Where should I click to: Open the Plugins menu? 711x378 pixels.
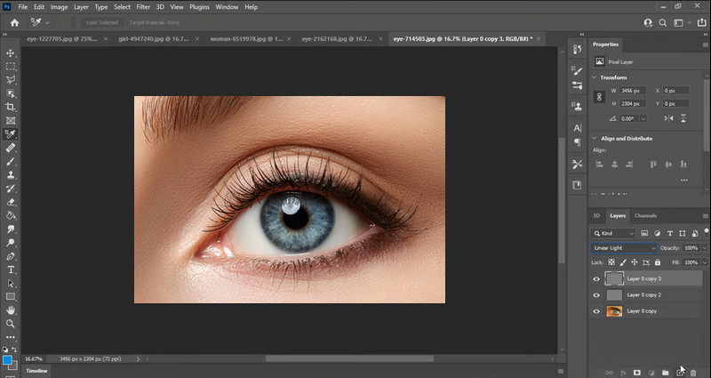(199, 7)
